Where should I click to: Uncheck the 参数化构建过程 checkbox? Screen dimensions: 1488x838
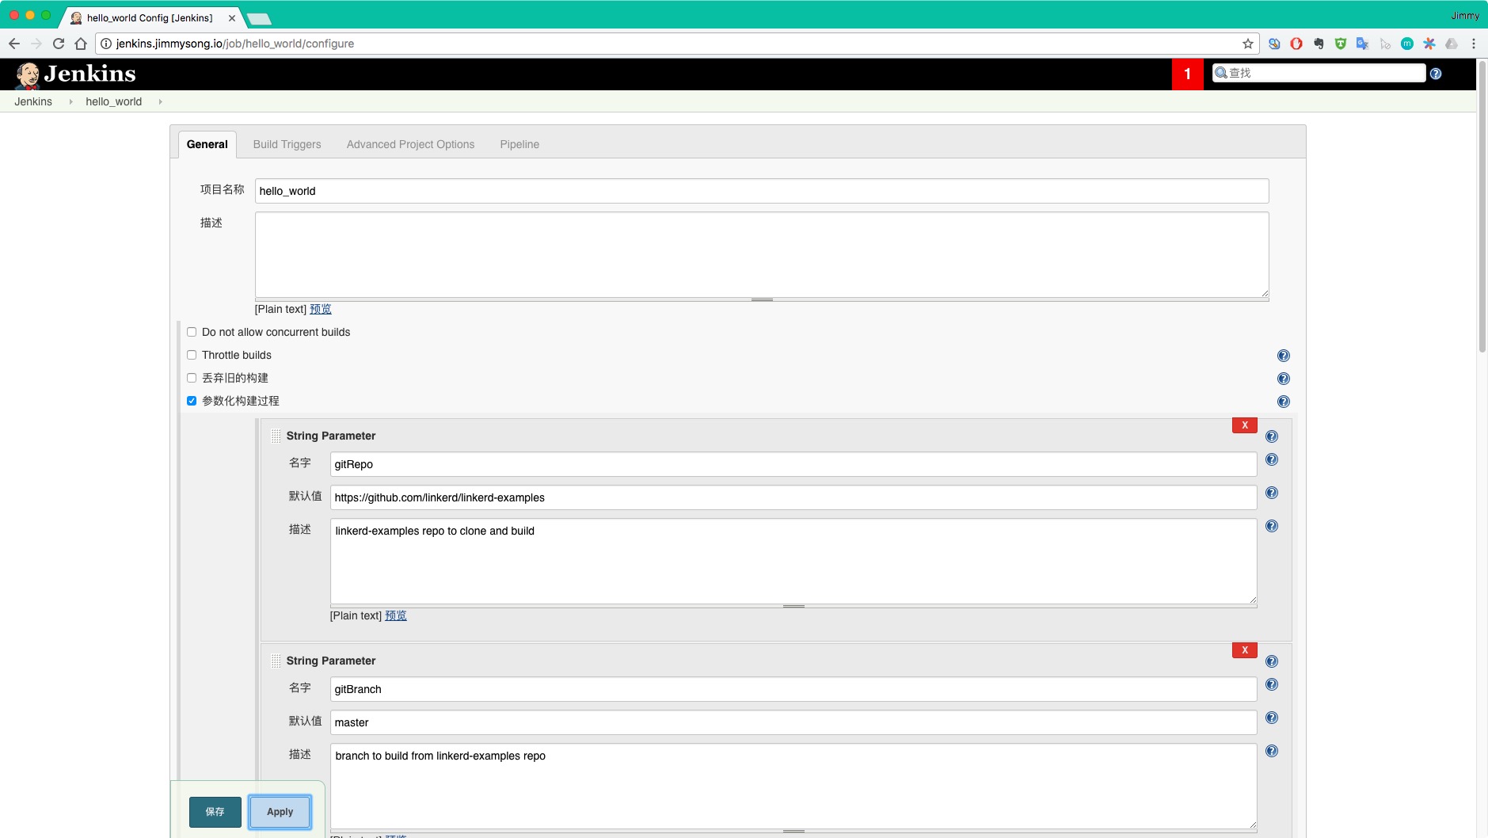coord(192,401)
